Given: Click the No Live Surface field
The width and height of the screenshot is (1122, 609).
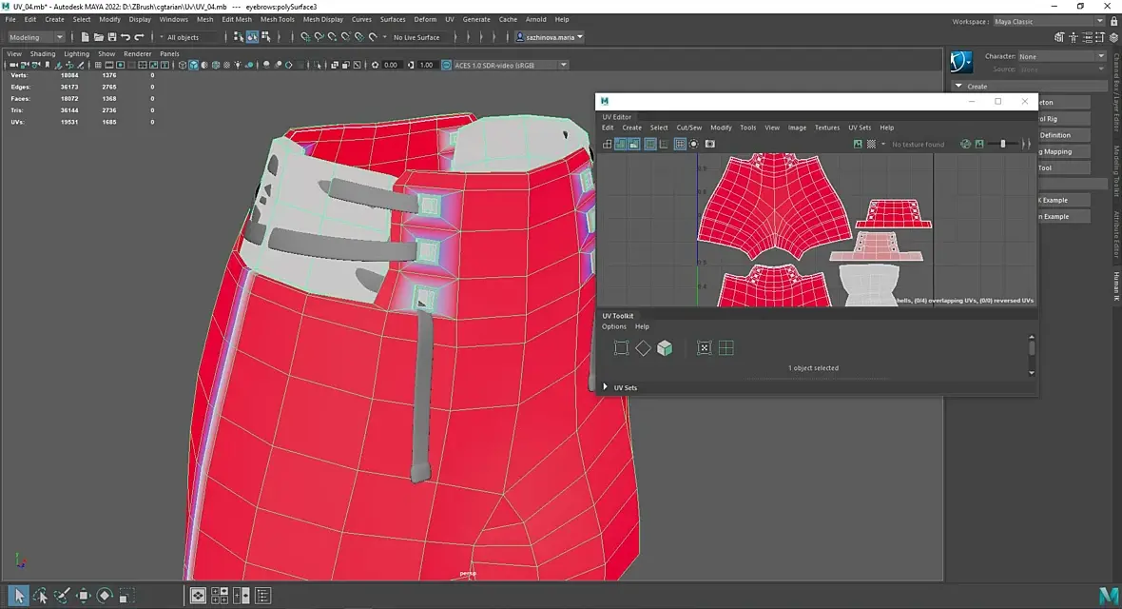Looking at the screenshot, I should [416, 37].
